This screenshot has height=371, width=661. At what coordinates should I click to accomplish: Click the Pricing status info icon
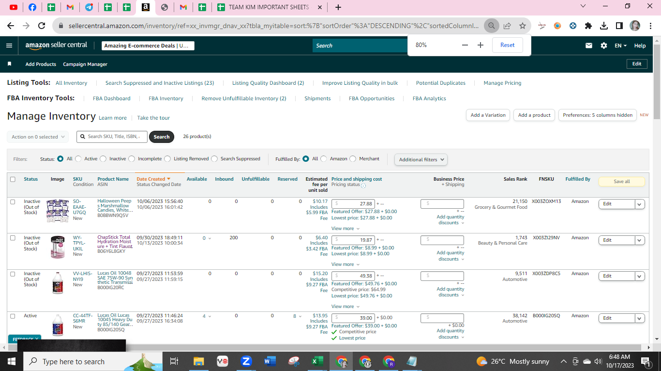tap(363, 185)
